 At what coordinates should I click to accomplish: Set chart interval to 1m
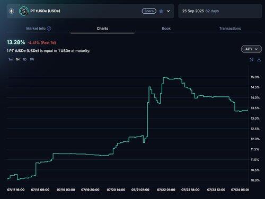coord(11,59)
